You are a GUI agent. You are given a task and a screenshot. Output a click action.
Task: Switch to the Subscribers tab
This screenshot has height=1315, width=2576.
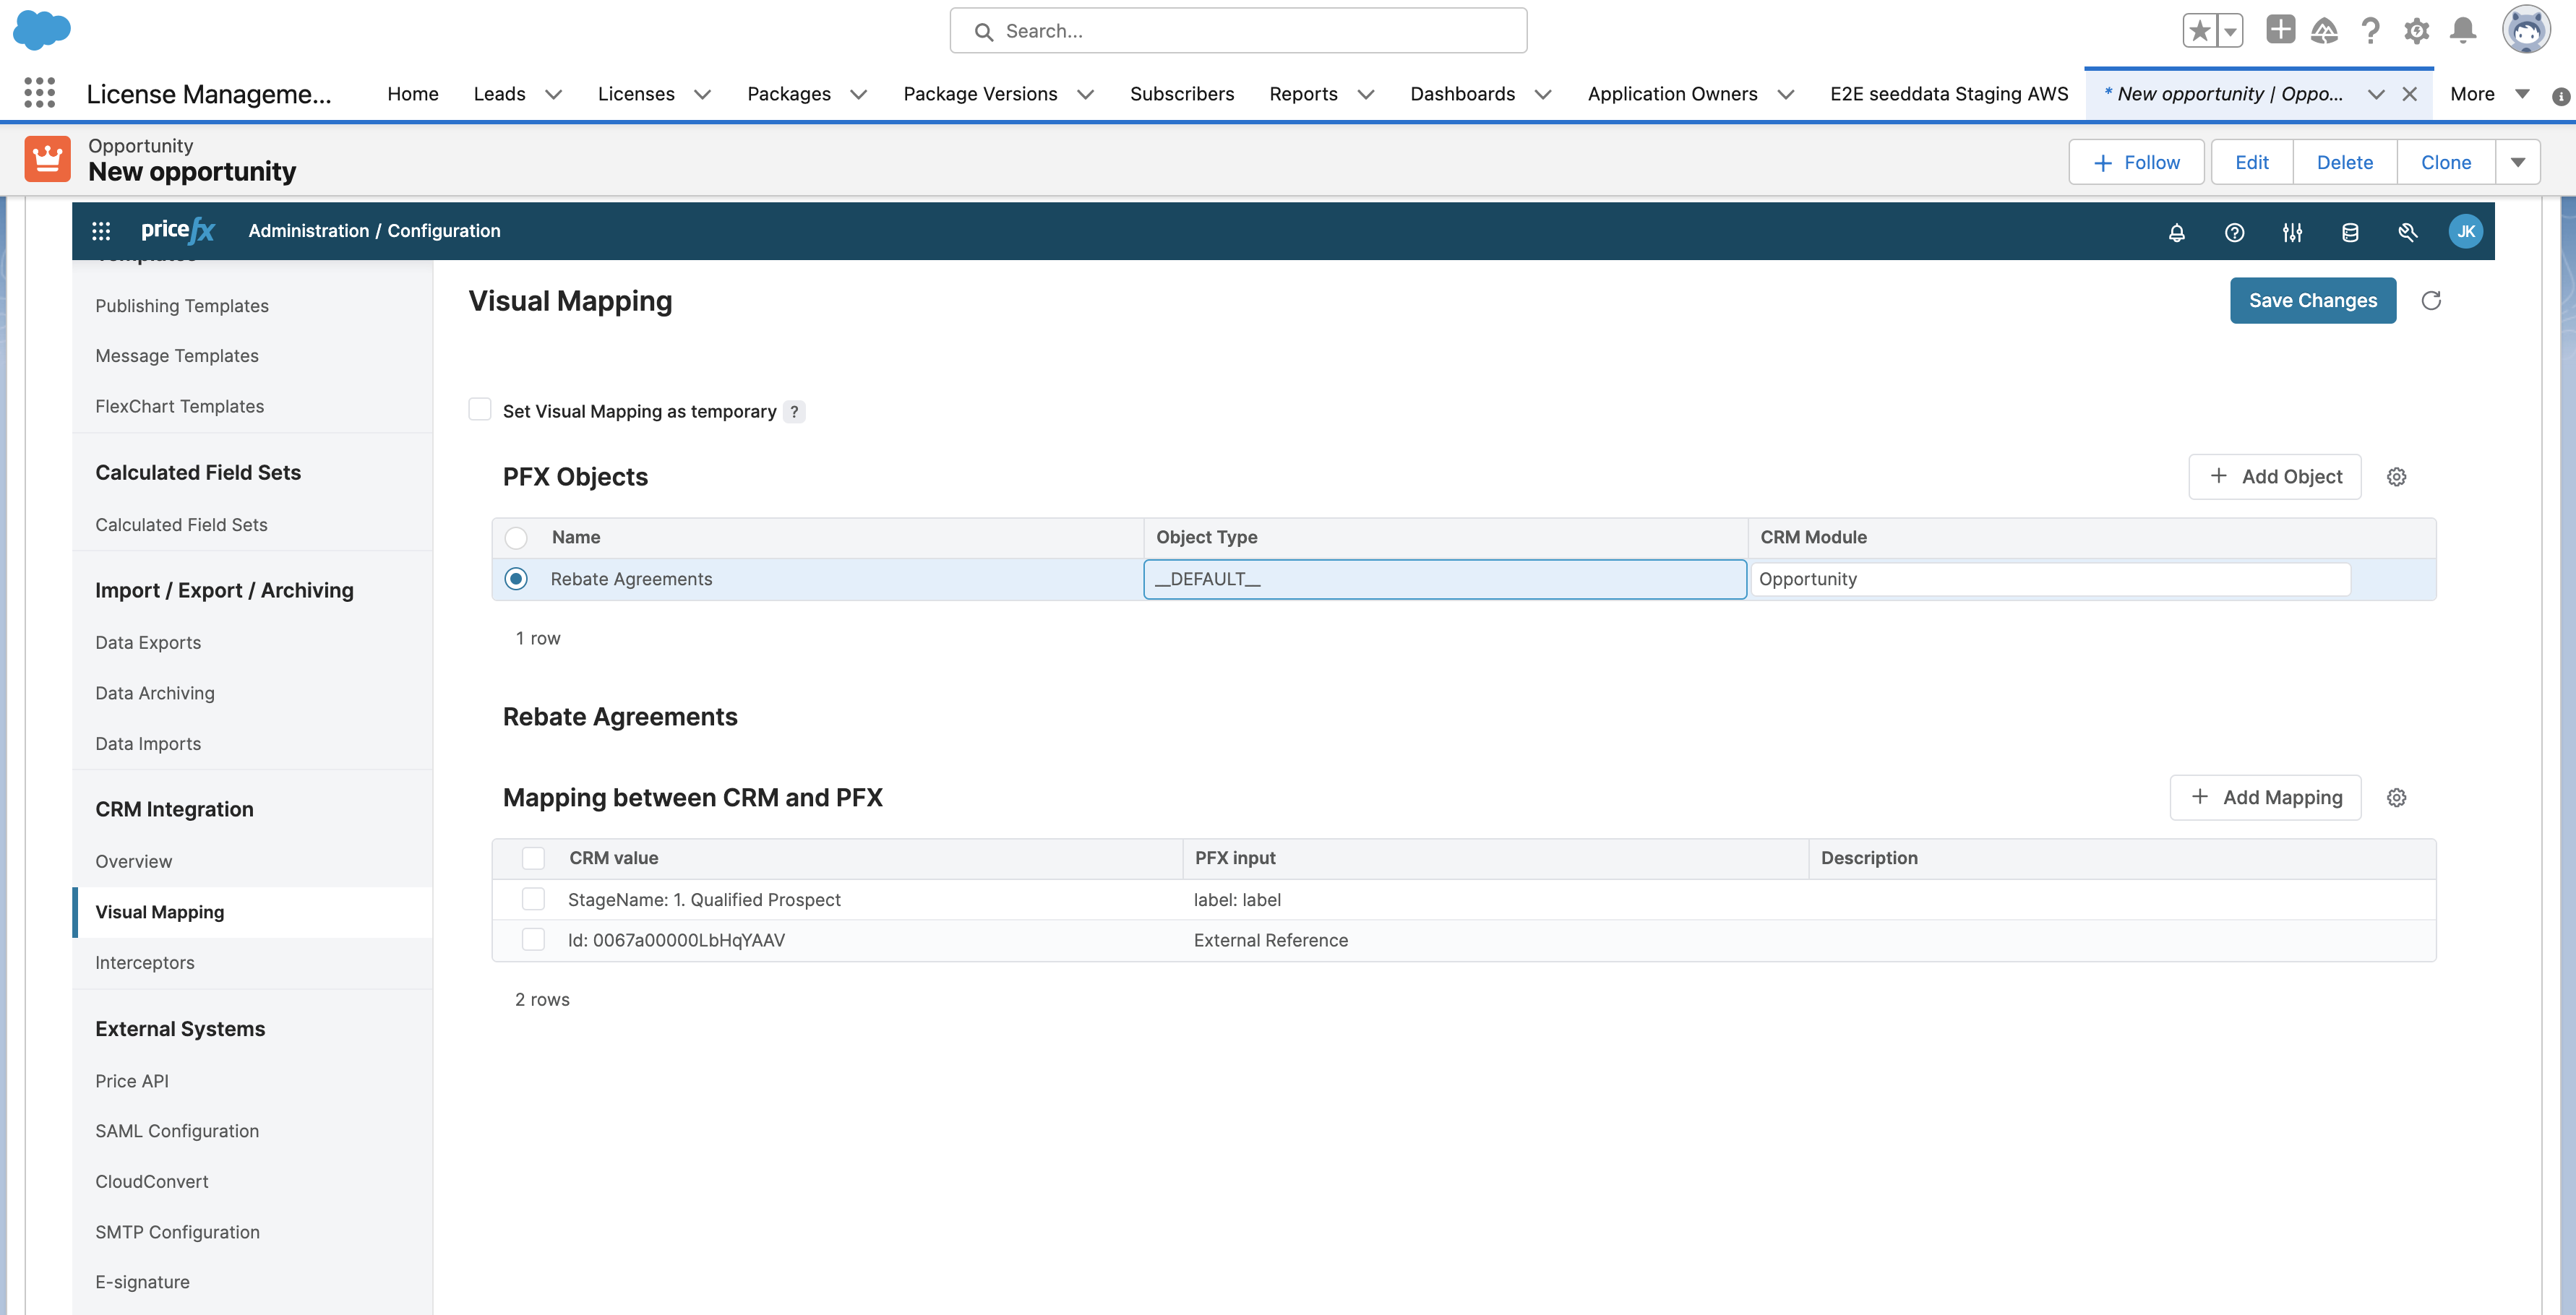point(1183,94)
